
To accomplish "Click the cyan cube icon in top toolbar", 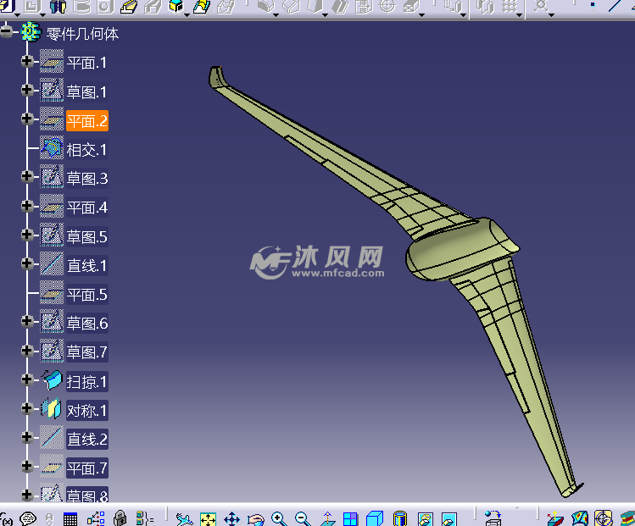I will coord(176,6).
